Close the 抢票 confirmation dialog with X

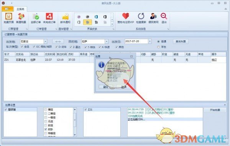(x=131, y=56)
